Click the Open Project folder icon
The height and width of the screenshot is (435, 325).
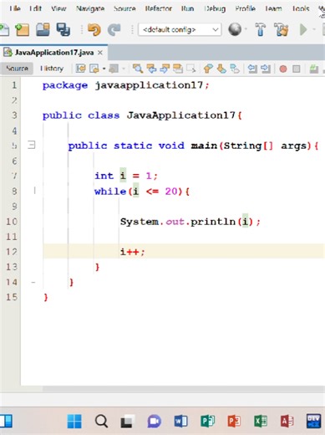[43, 29]
